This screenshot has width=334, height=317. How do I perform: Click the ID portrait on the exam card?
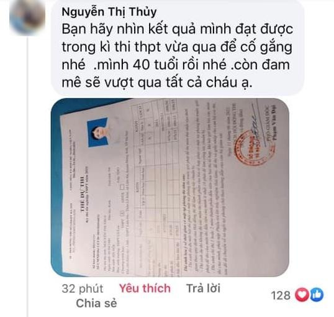click(x=99, y=132)
